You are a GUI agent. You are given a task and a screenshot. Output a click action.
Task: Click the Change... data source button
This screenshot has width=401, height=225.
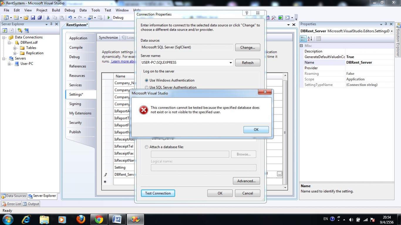(247, 47)
